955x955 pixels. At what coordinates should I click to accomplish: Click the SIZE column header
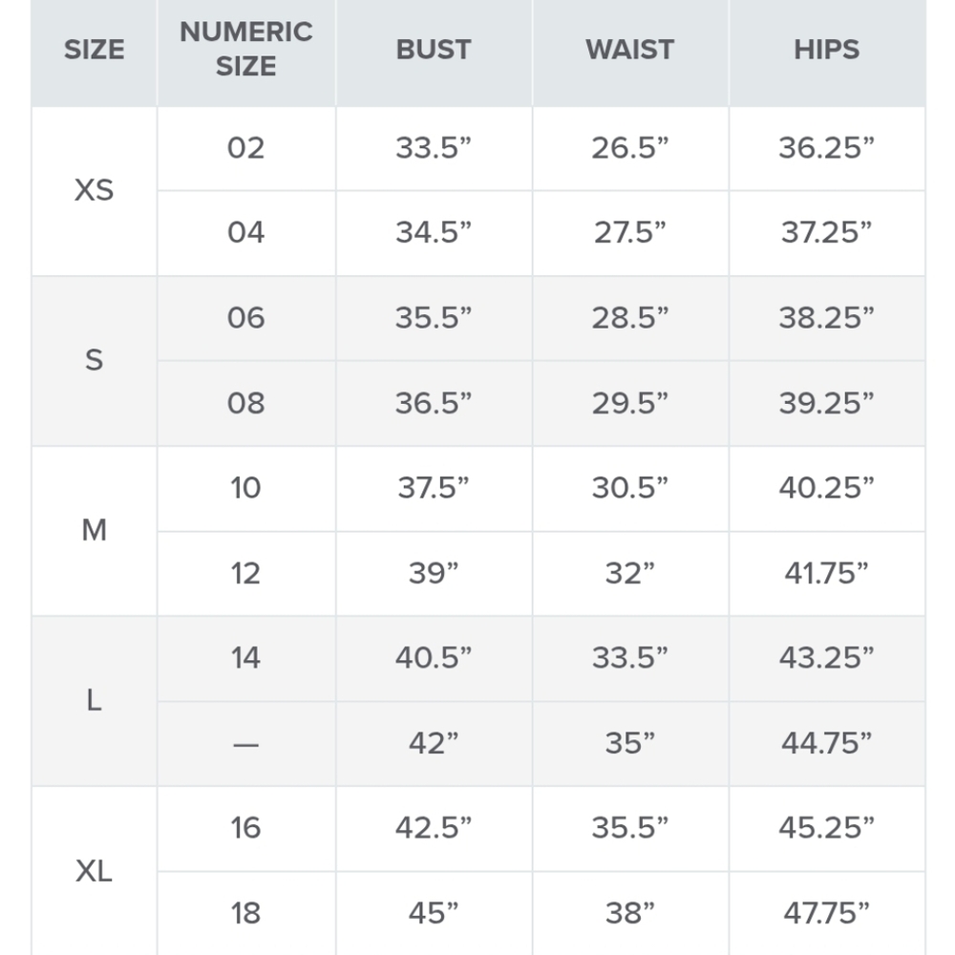click(x=95, y=50)
